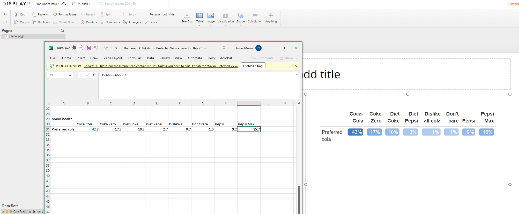Expand the Combine dropdown

pos(119,22)
